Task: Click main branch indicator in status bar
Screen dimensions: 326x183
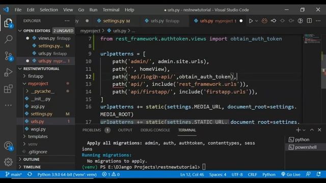Action: pos(13,174)
